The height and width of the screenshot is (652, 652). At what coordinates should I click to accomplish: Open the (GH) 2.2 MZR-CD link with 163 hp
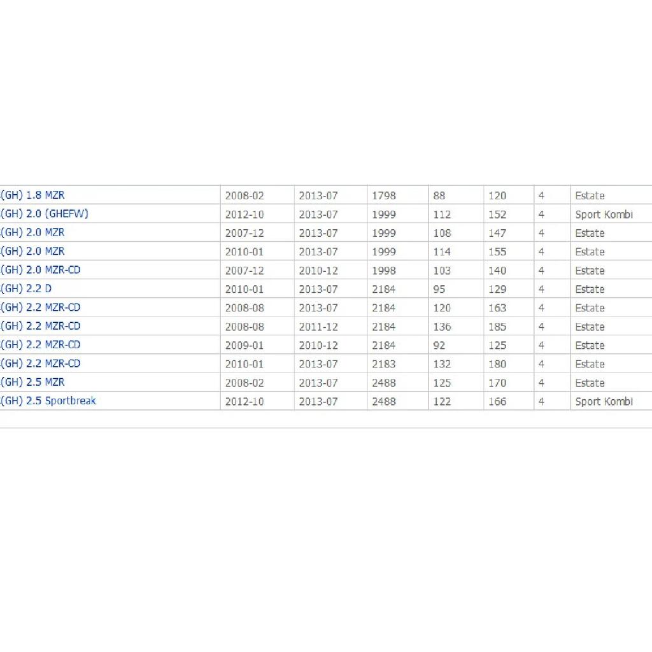(x=40, y=308)
